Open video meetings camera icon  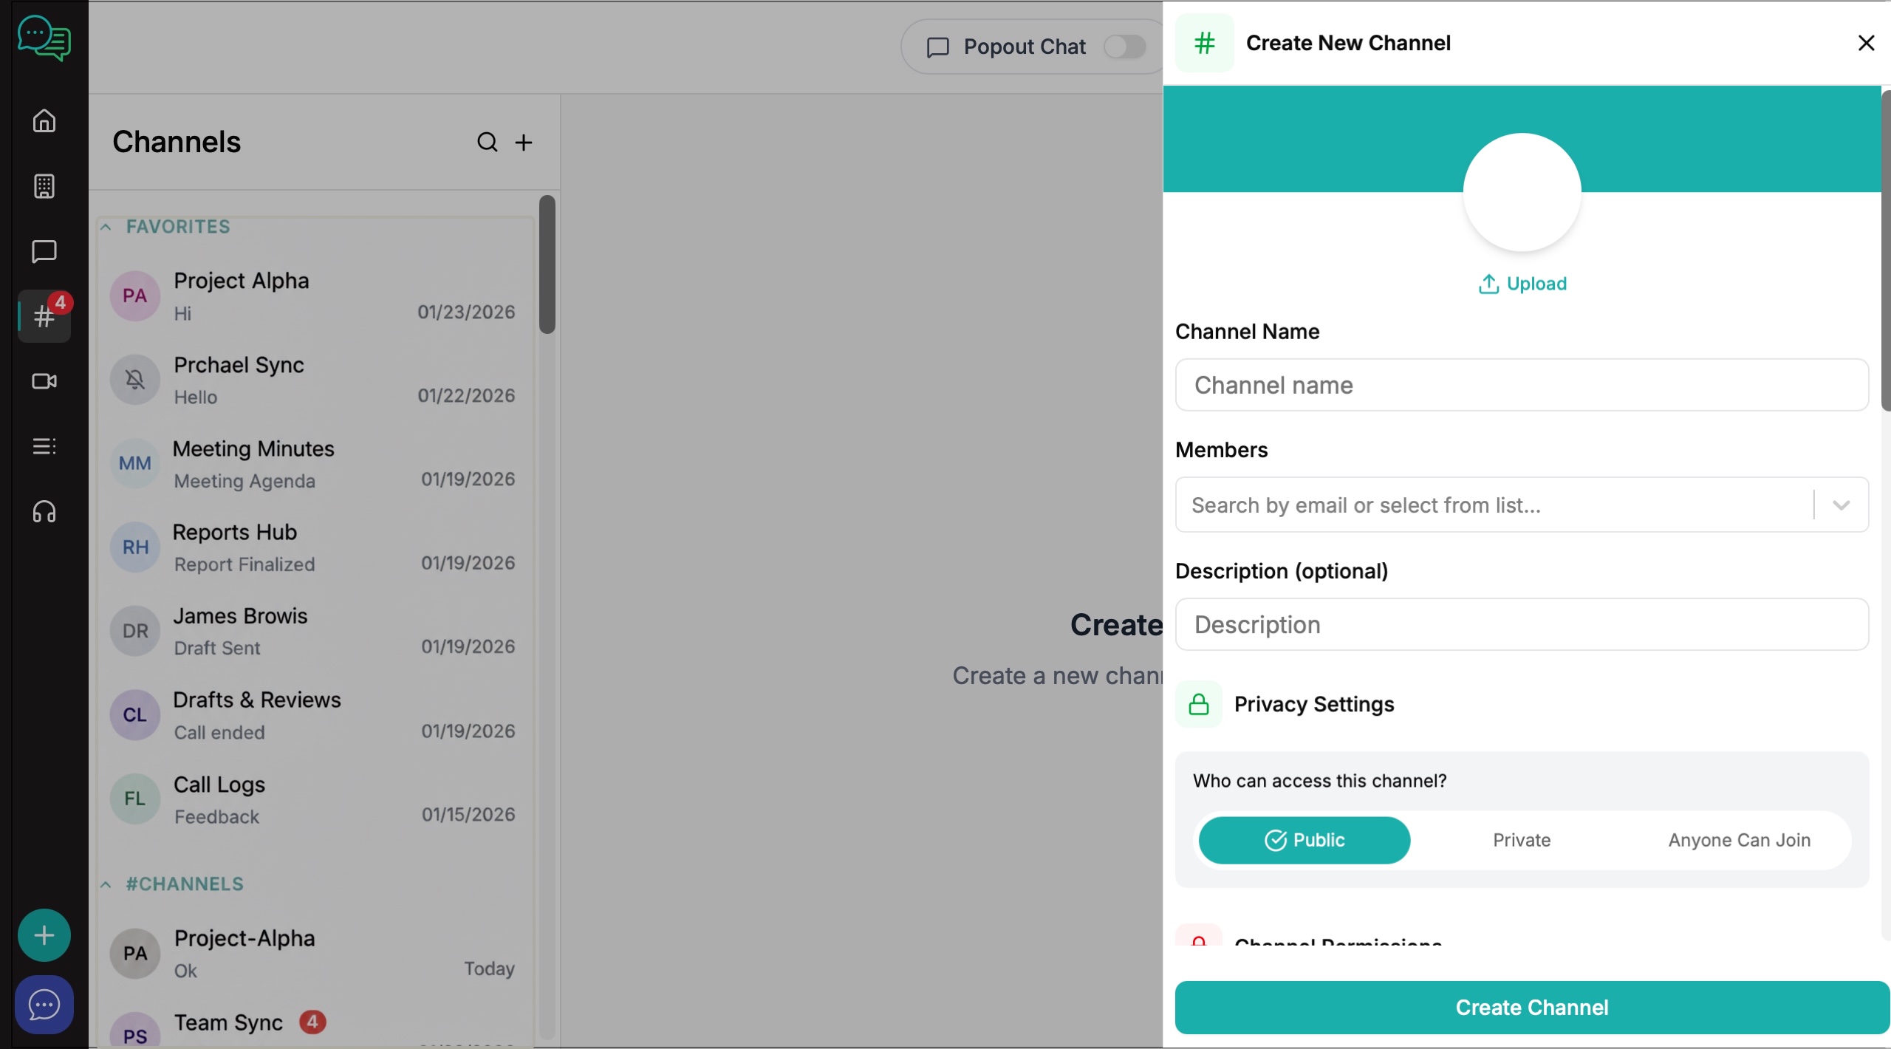44,381
